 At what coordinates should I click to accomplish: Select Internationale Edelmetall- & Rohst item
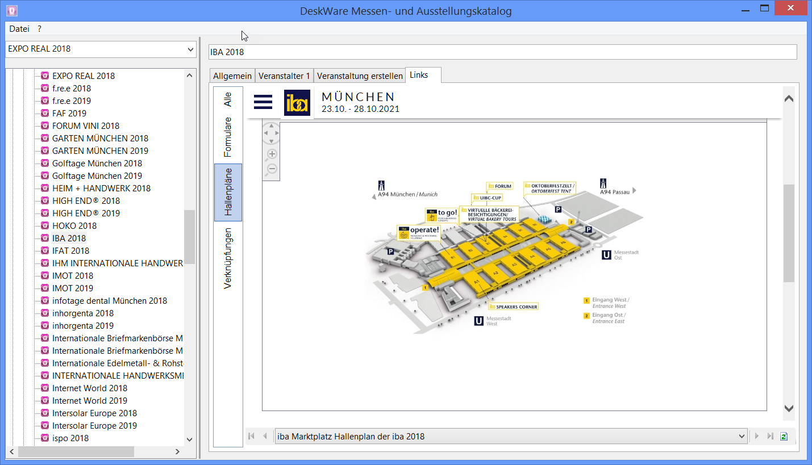click(x=118, y=363)
